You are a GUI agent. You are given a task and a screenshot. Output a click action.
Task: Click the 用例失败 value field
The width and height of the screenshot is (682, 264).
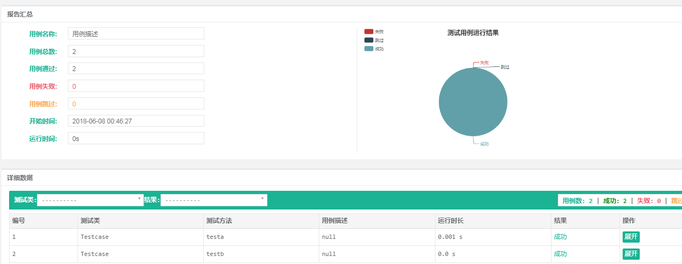click(136, 86)
